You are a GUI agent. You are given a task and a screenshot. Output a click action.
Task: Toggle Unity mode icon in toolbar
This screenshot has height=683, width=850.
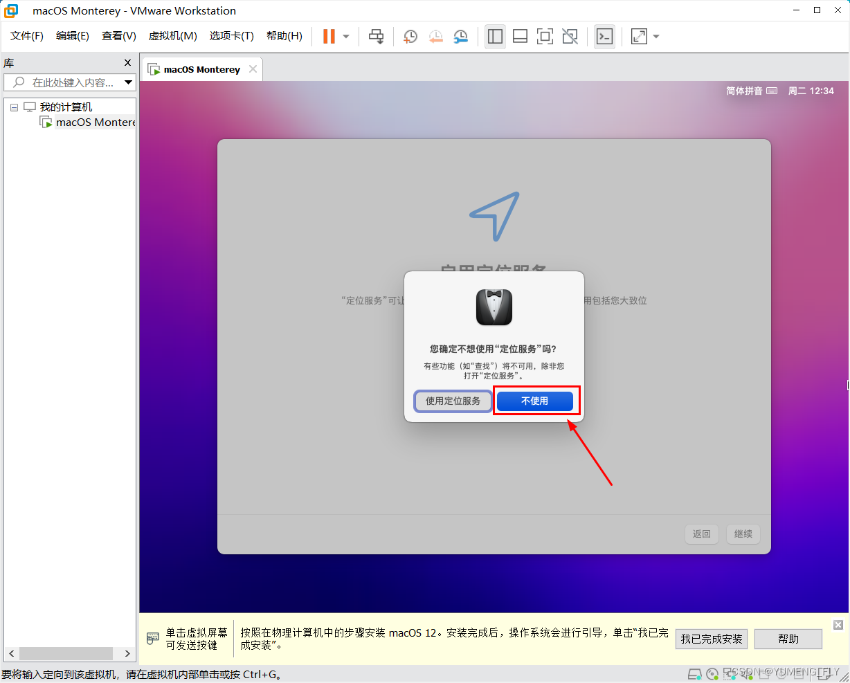(x=570, y=36)
